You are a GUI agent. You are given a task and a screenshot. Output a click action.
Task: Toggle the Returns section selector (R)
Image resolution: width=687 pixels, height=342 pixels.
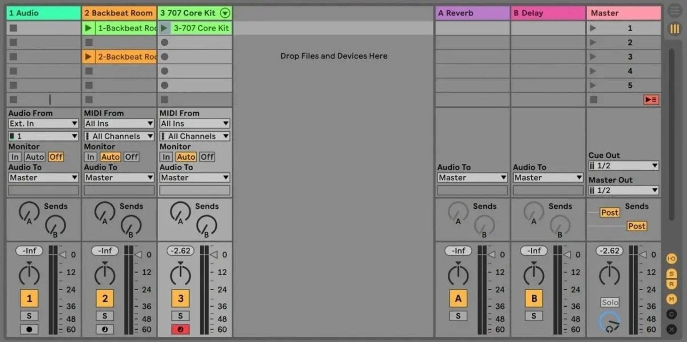click(x=672, y=284)
